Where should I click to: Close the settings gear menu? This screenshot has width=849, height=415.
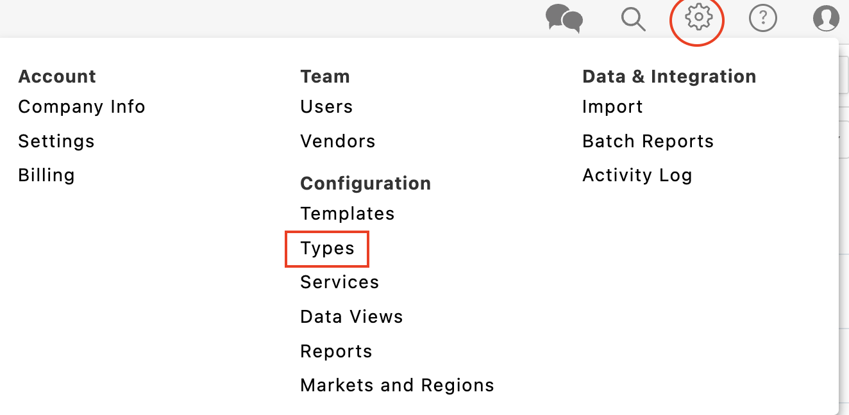click(698, 19)
